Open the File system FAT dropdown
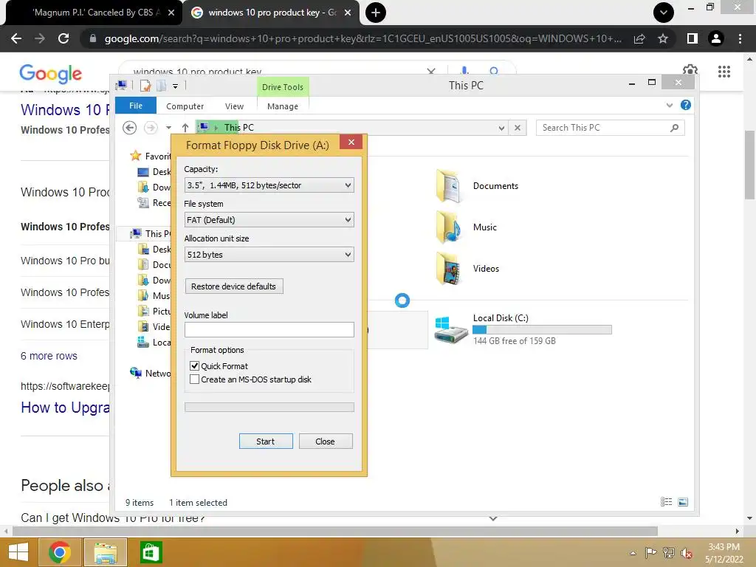Viewport: 756px width, 567px height. coord(269,220)
